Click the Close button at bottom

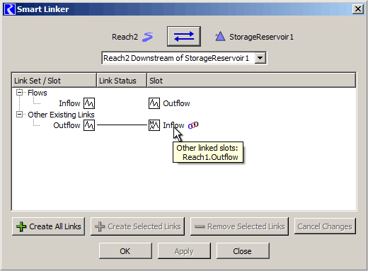243,251
